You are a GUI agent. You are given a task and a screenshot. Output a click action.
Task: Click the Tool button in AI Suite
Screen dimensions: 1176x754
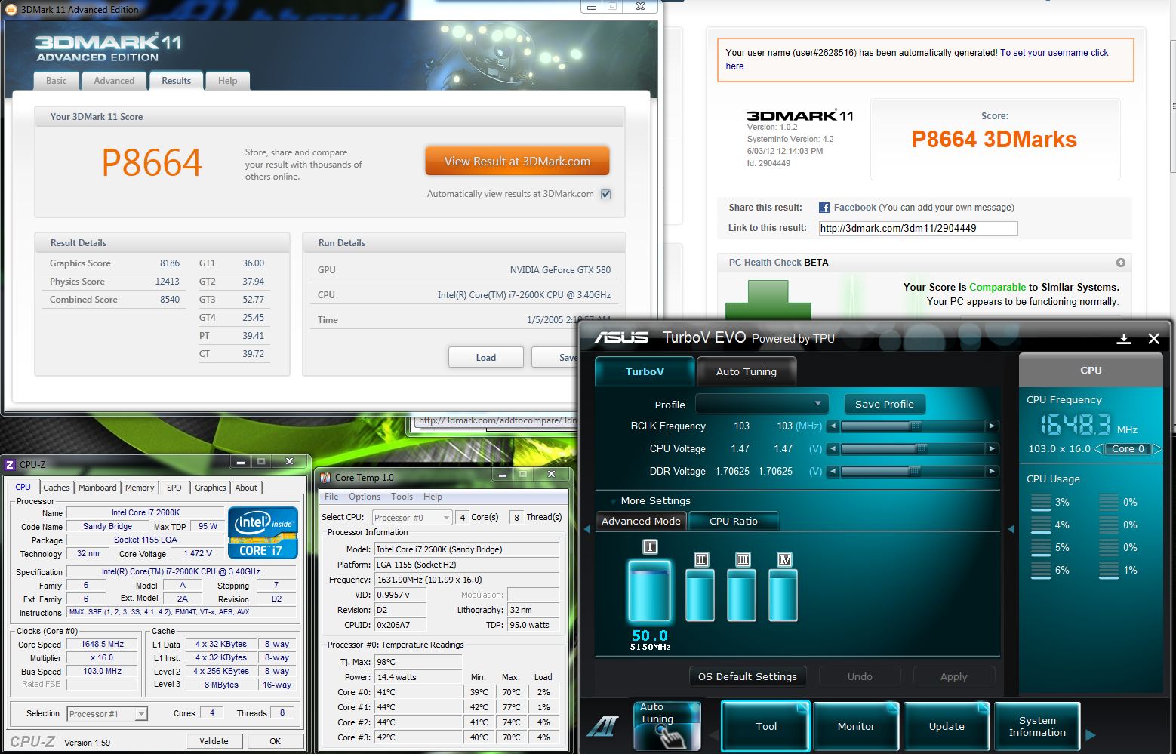pos(765,726)
